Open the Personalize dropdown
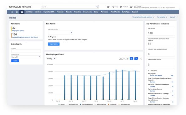Viewport: 186px width, 115px height. [x=162, y=17]
